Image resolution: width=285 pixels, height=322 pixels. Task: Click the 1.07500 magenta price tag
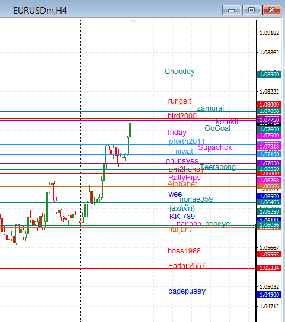pos(269,136)
